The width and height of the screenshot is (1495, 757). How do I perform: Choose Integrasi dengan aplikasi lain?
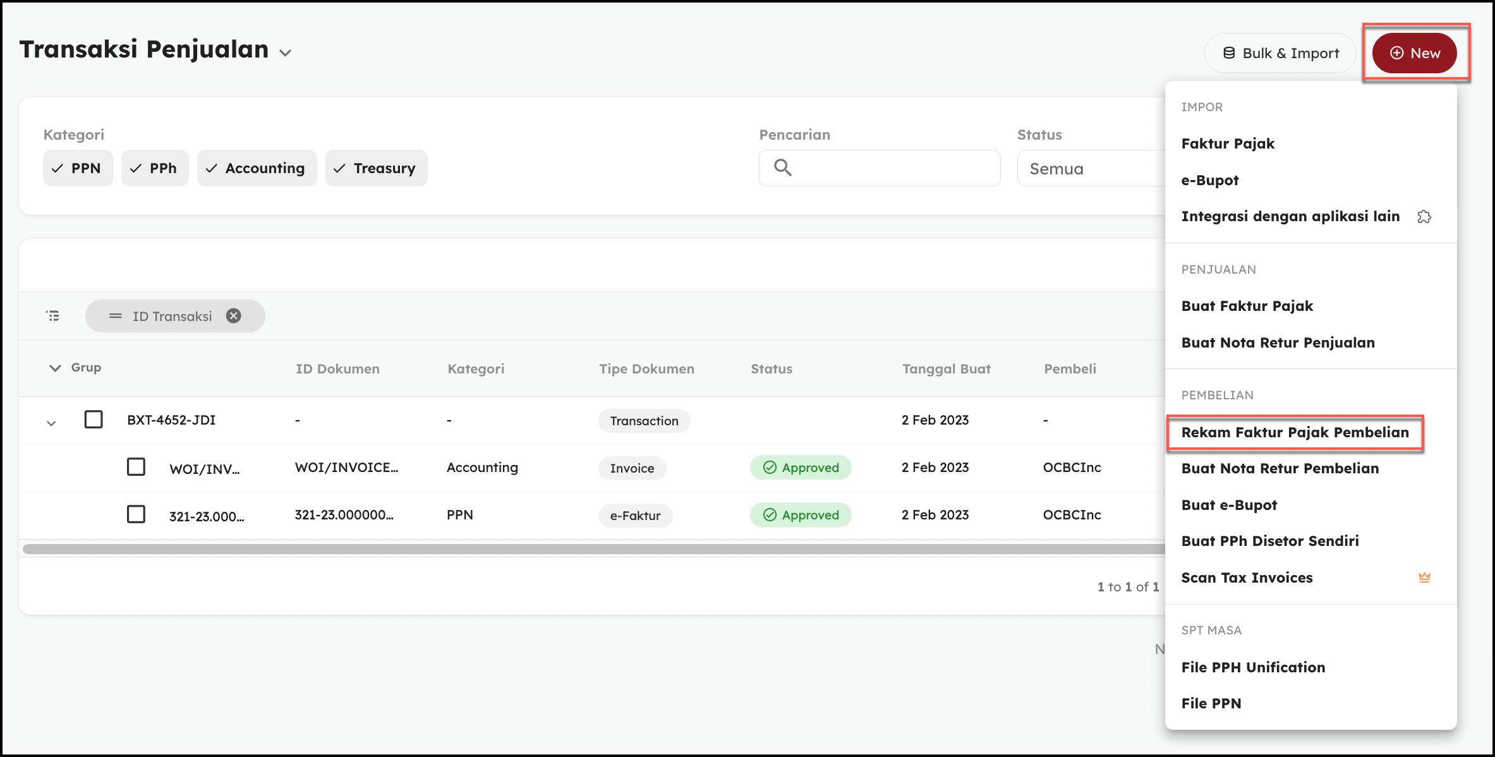(1290, 216)
